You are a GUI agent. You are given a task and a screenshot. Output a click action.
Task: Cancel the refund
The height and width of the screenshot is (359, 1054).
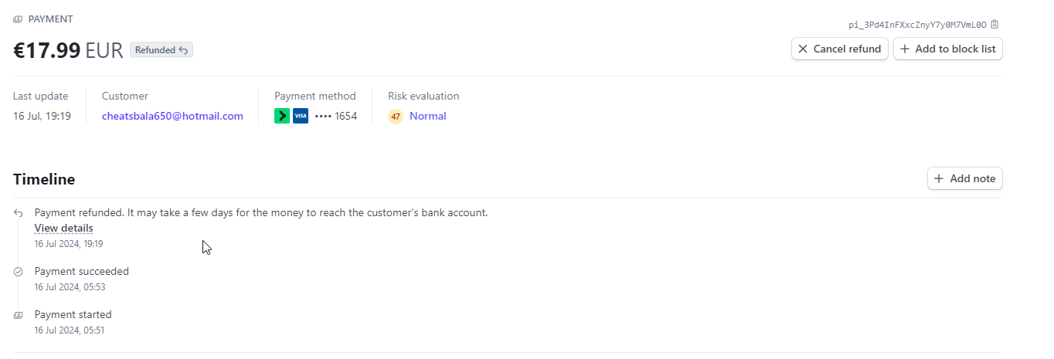pyautogui.click(x=839, y=49)
